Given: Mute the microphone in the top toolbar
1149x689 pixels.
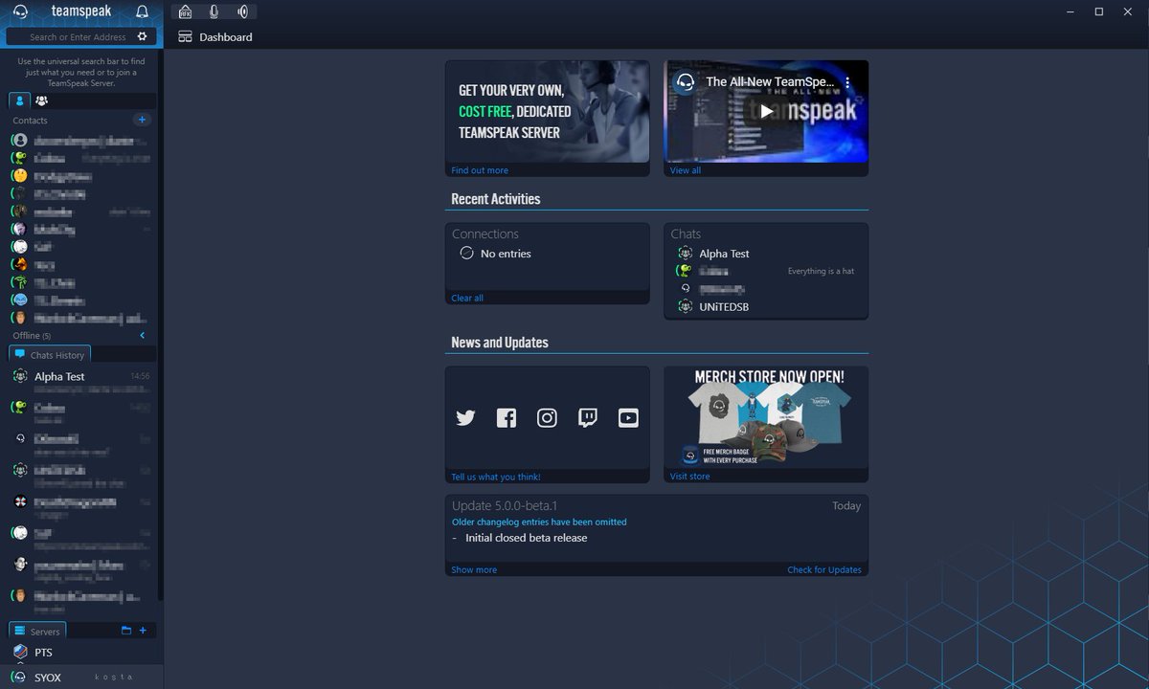Looking at the screenshot, I should (214, 11).
